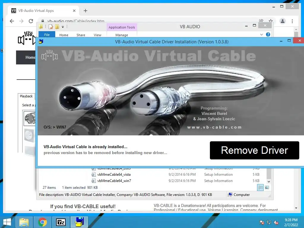Click the Remove Driver button
The height and width of the screenshot is (228, 304).
[x=254, y=150]
